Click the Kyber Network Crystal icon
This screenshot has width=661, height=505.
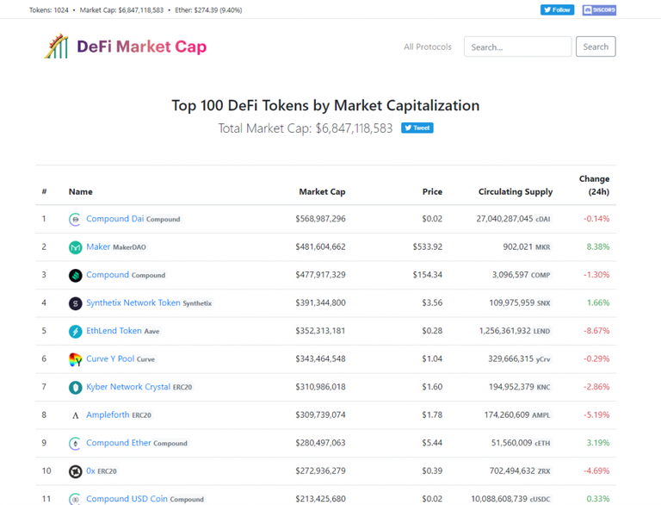pos(75,387)
